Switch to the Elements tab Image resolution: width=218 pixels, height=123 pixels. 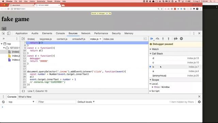coord(47,33)
